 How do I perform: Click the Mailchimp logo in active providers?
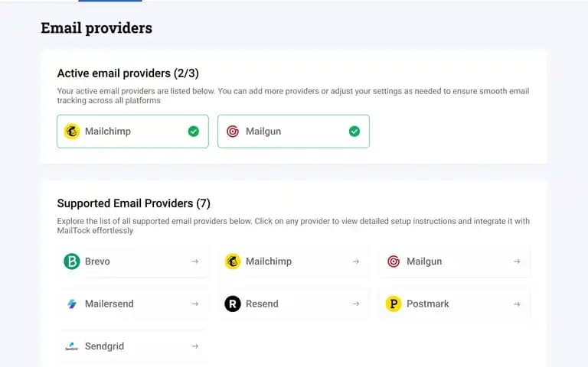[72, 132]
